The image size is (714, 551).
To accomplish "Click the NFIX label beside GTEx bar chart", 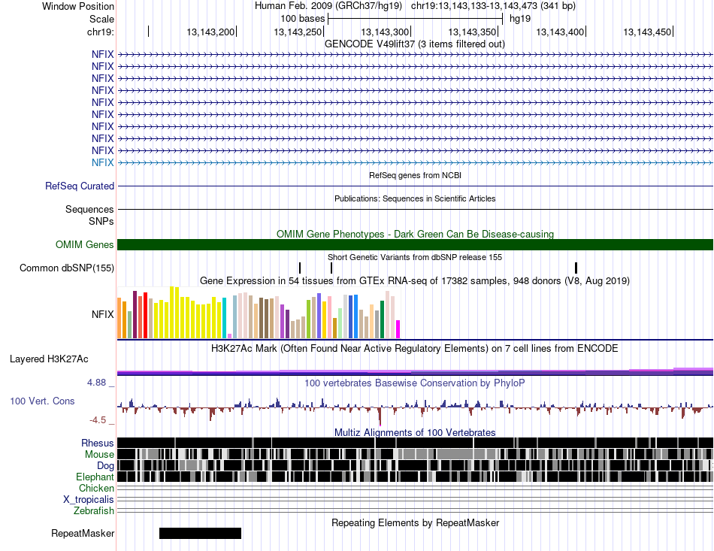I will pyautogui.click(x=102, y=314).
